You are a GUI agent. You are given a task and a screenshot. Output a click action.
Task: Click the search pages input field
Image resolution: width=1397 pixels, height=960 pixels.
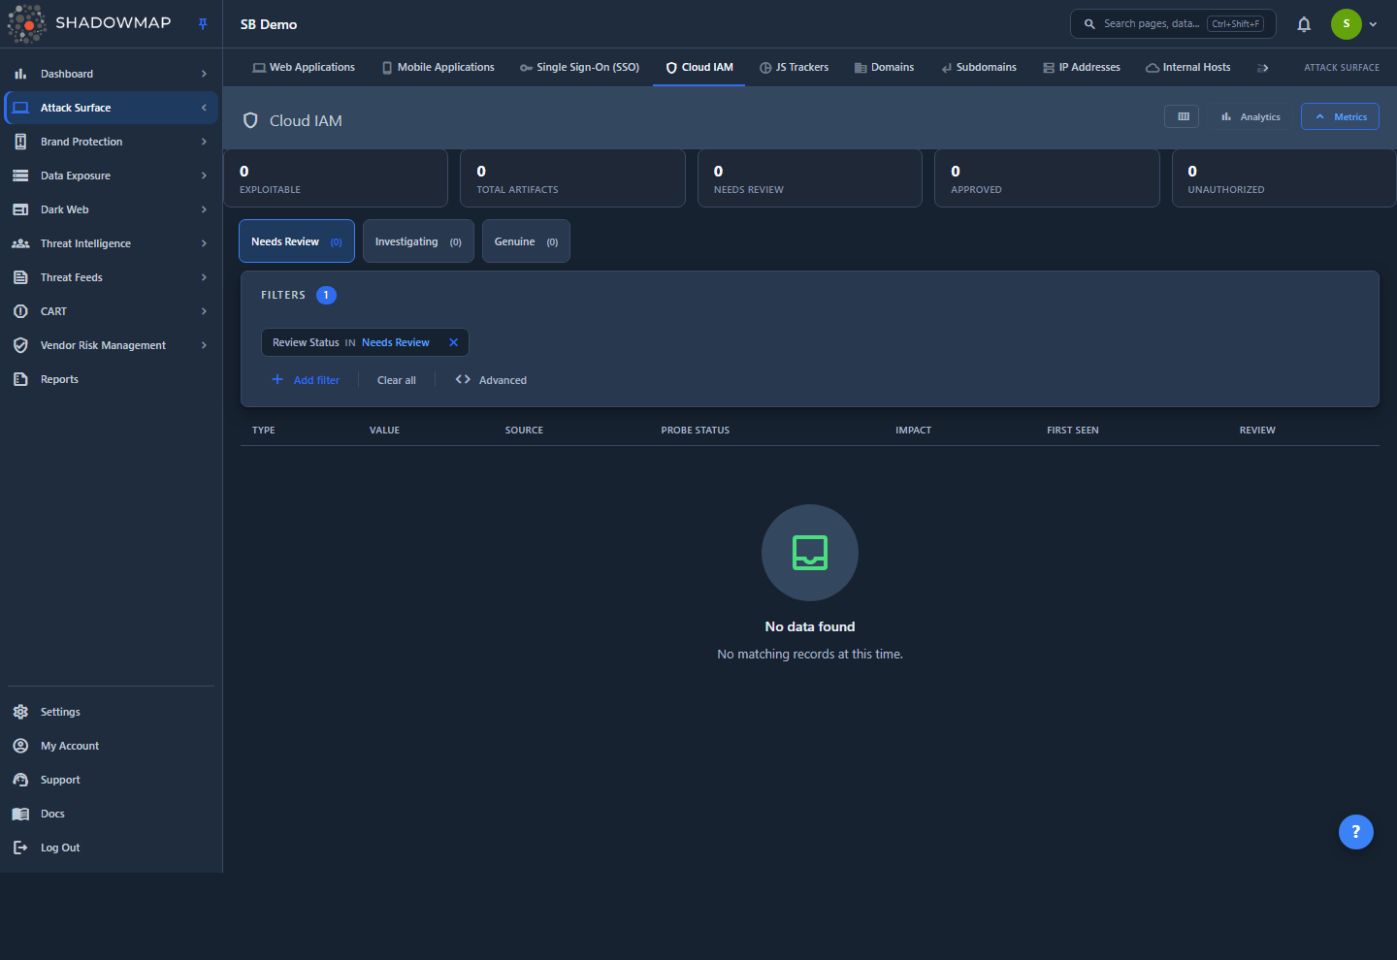[1173, 24]
